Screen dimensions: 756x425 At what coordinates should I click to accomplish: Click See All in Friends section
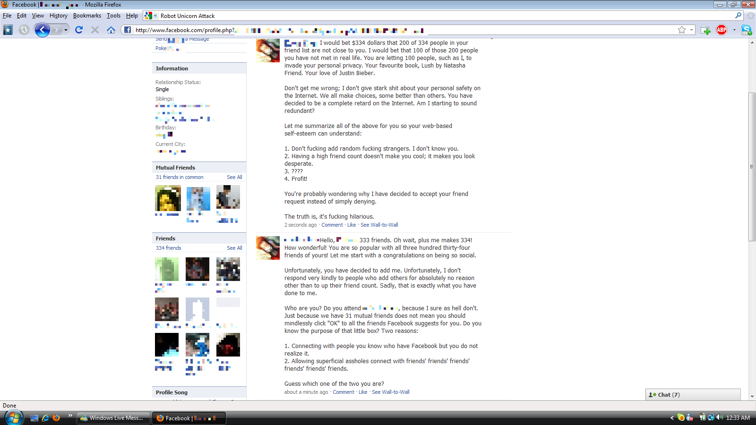[x=234, y=248]
